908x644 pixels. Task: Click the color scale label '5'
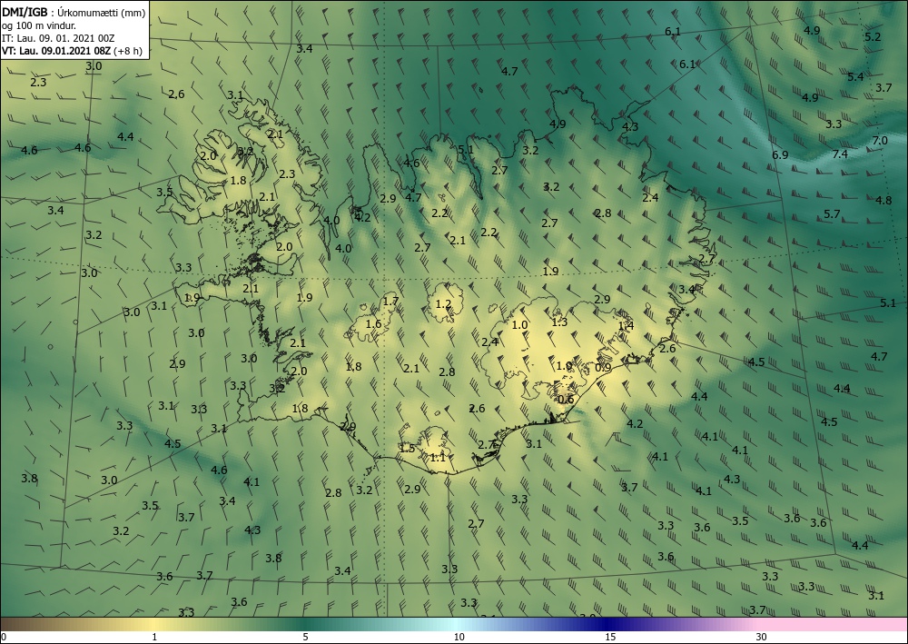click(x=305, y=637)
